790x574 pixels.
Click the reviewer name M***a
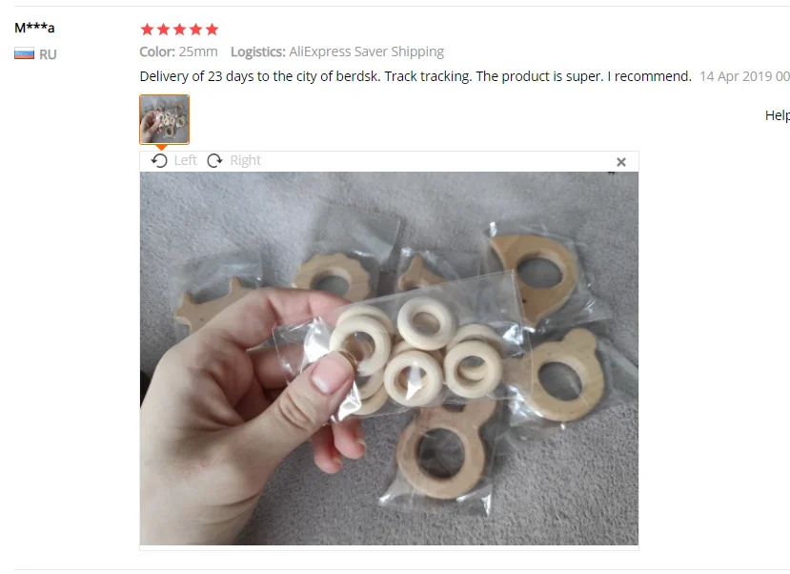tap(34, 28)
